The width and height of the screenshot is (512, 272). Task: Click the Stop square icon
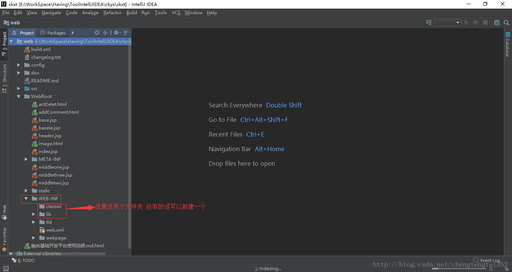coord(485,22)
